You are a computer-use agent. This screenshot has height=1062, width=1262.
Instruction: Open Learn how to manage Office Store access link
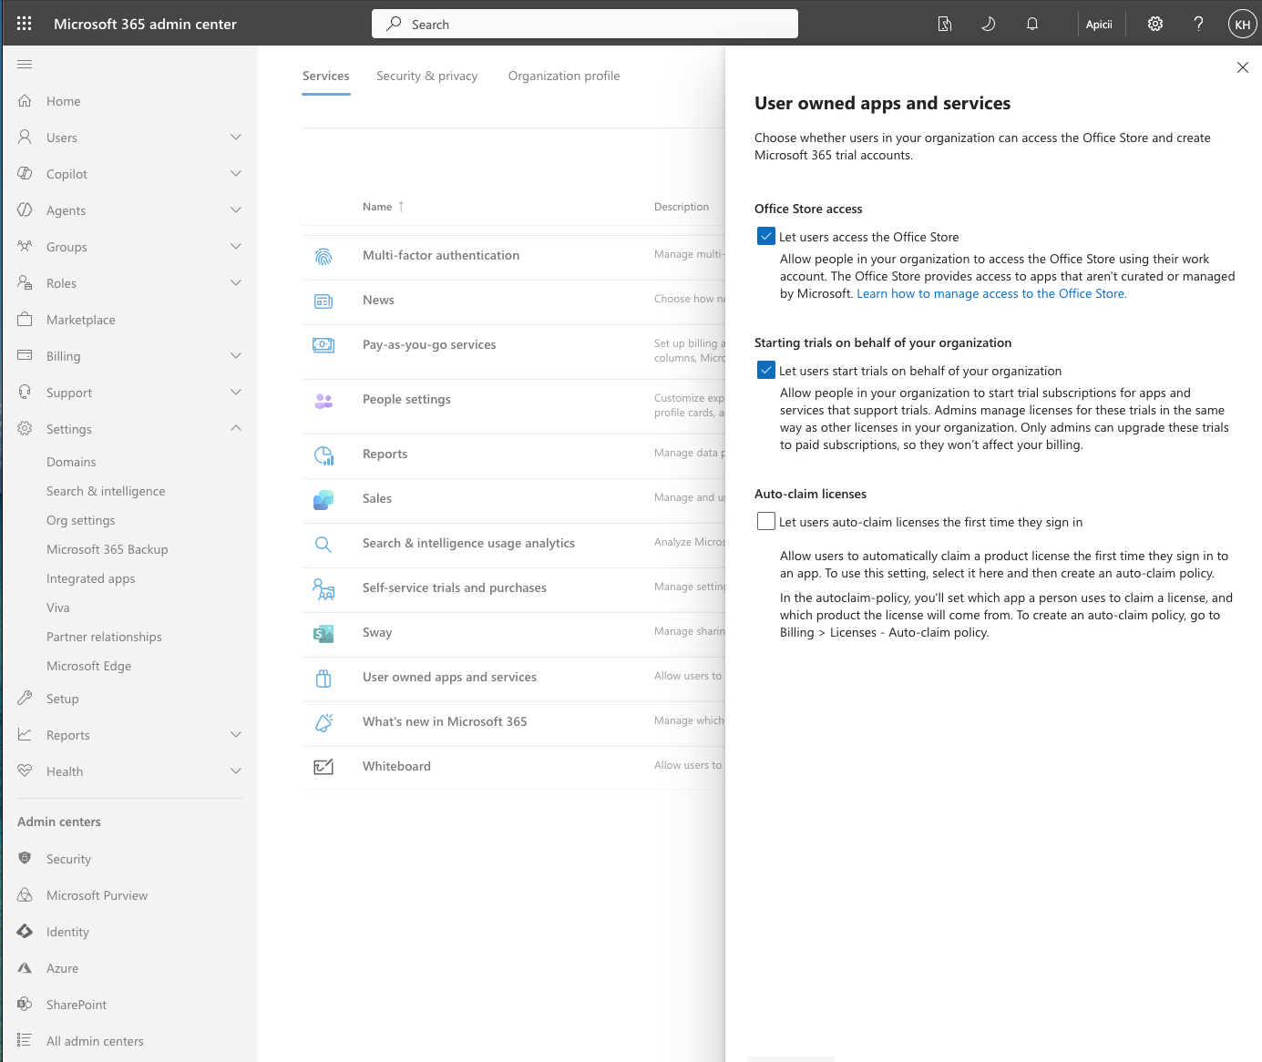click(x=991, y=293)
